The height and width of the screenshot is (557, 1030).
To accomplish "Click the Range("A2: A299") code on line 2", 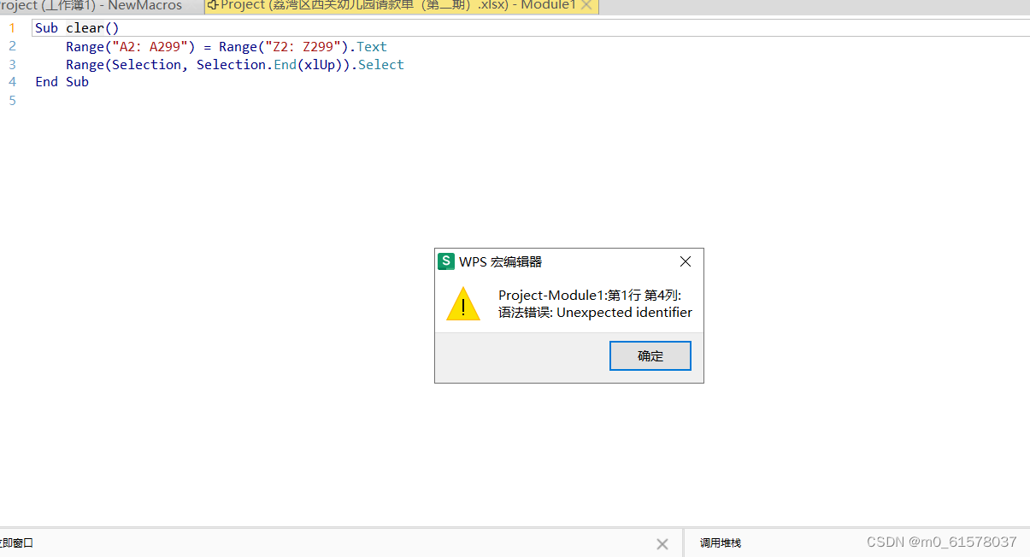I will pyautogui.click(x=128, y=46).
